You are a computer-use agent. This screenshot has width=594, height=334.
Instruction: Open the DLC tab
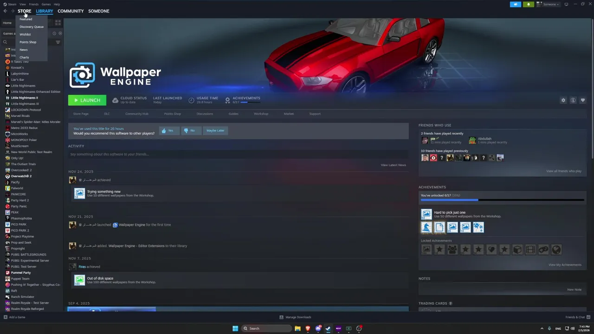[107, 114]
